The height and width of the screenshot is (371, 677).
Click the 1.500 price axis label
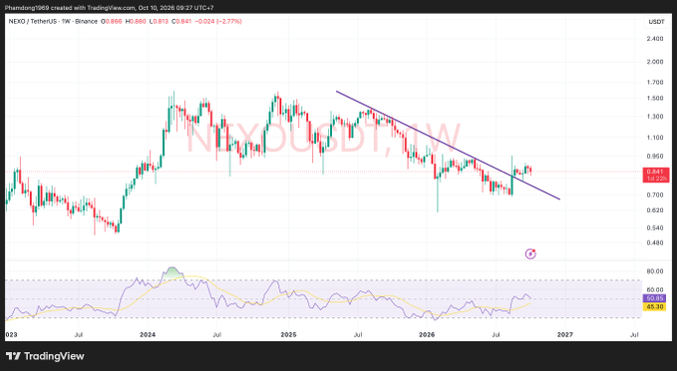[655, 98]
